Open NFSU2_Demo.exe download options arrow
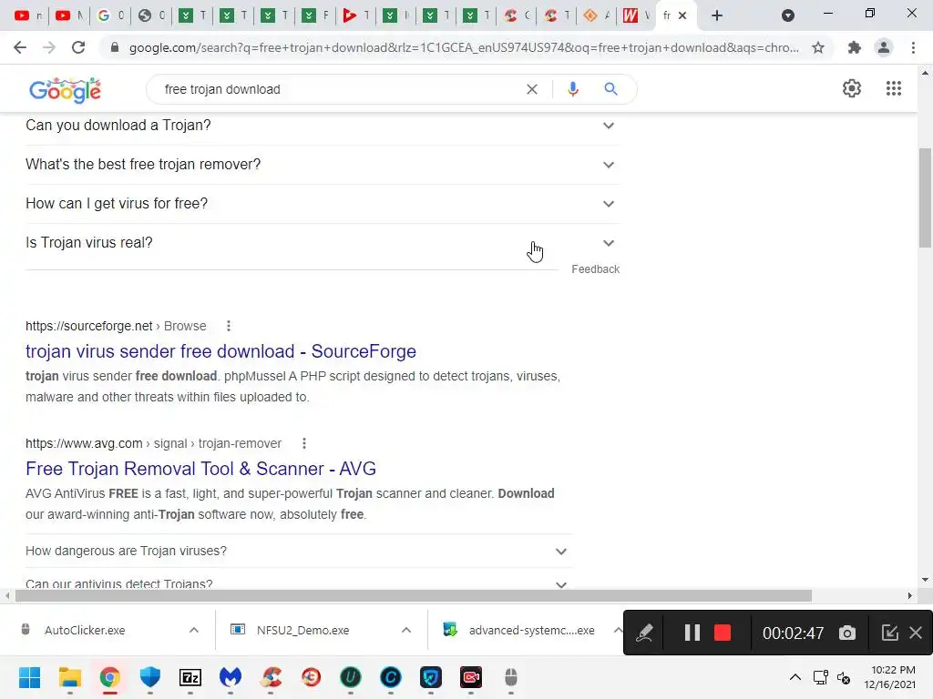 click(406, 630)
